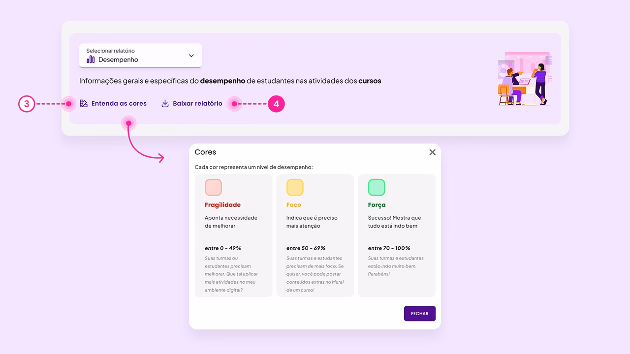Image resolution: width=630 pixels, height=354 pixels.
Task: Open the Entenda as cores link
Action: click(119, 104)
